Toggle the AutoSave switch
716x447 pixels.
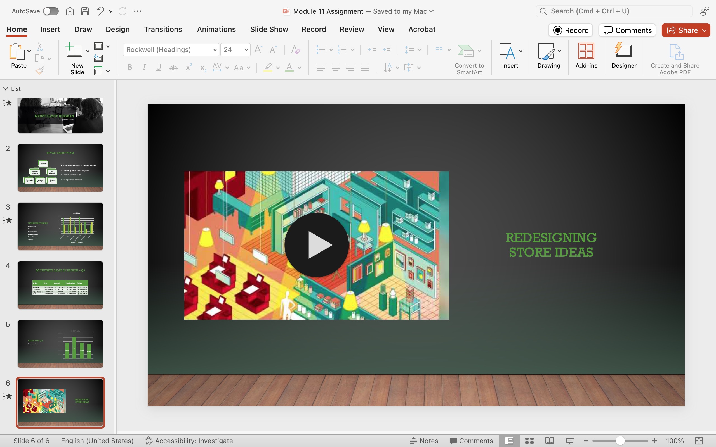[51, 11]
